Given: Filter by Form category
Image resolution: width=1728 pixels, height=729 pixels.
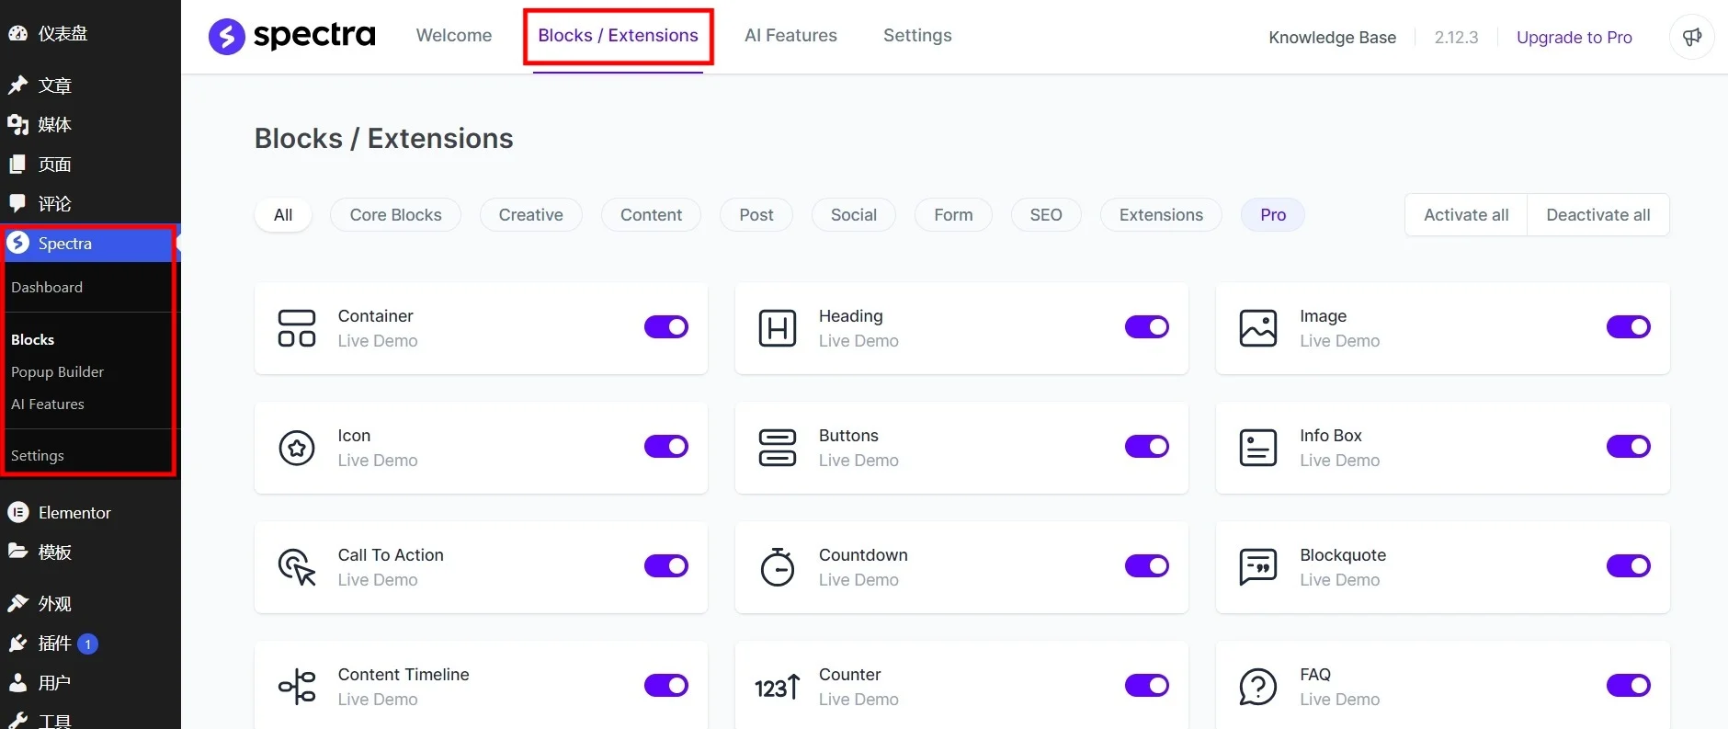Looking at the screenshot, I should click(x=953, y=215).
